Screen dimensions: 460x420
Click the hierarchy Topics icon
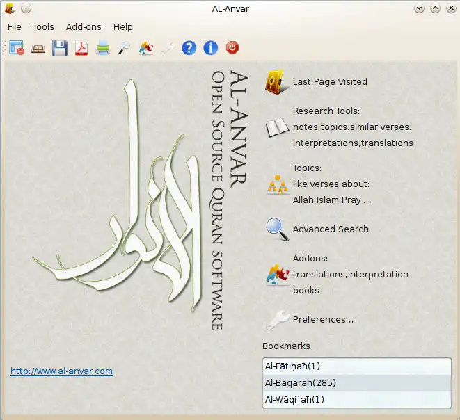(277, 184)
